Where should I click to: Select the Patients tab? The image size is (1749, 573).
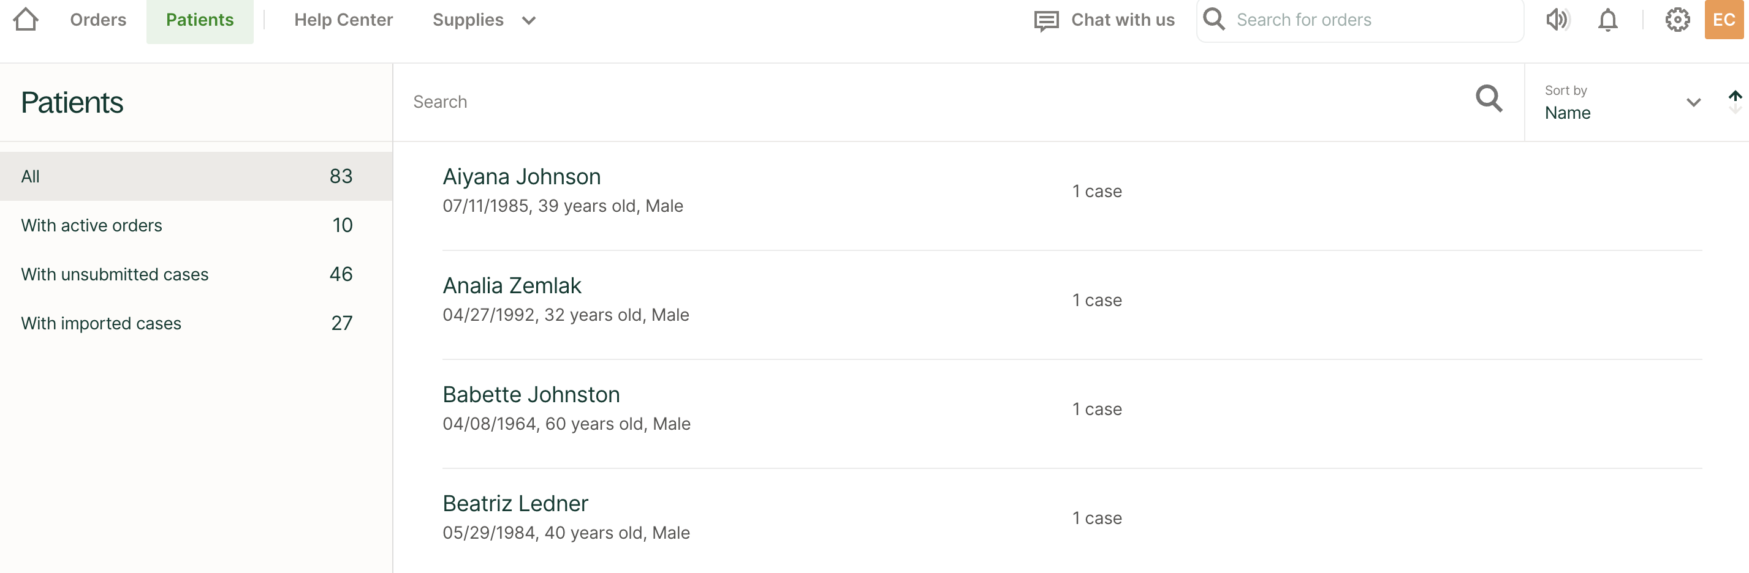(x=200, y=20)
